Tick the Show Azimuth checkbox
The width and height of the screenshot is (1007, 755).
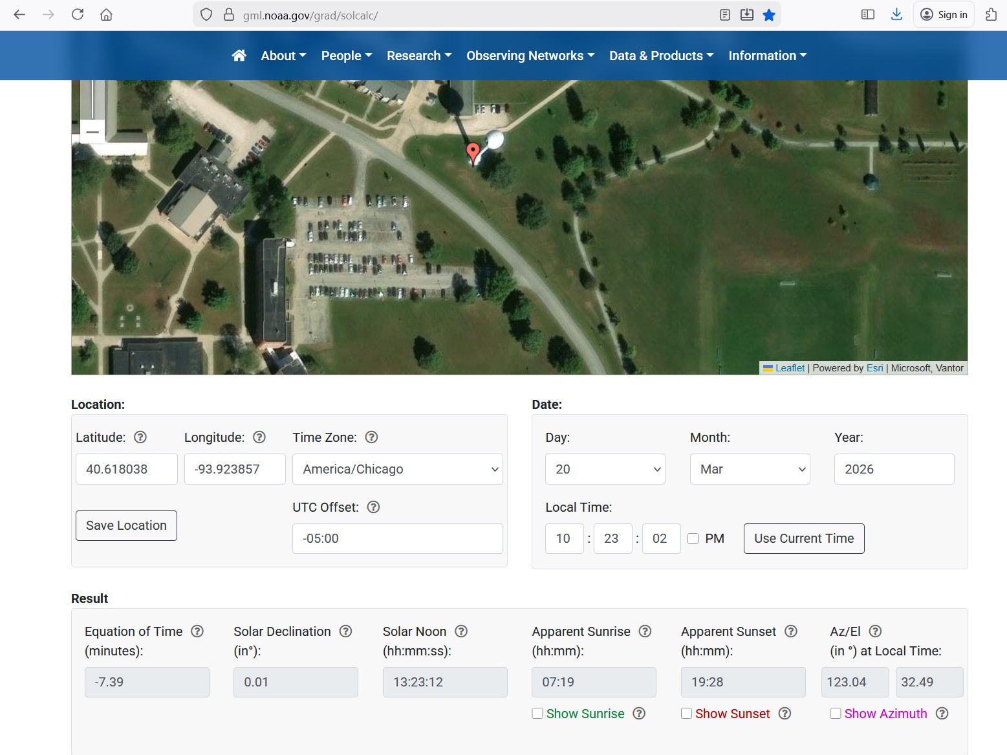point(836,713)
